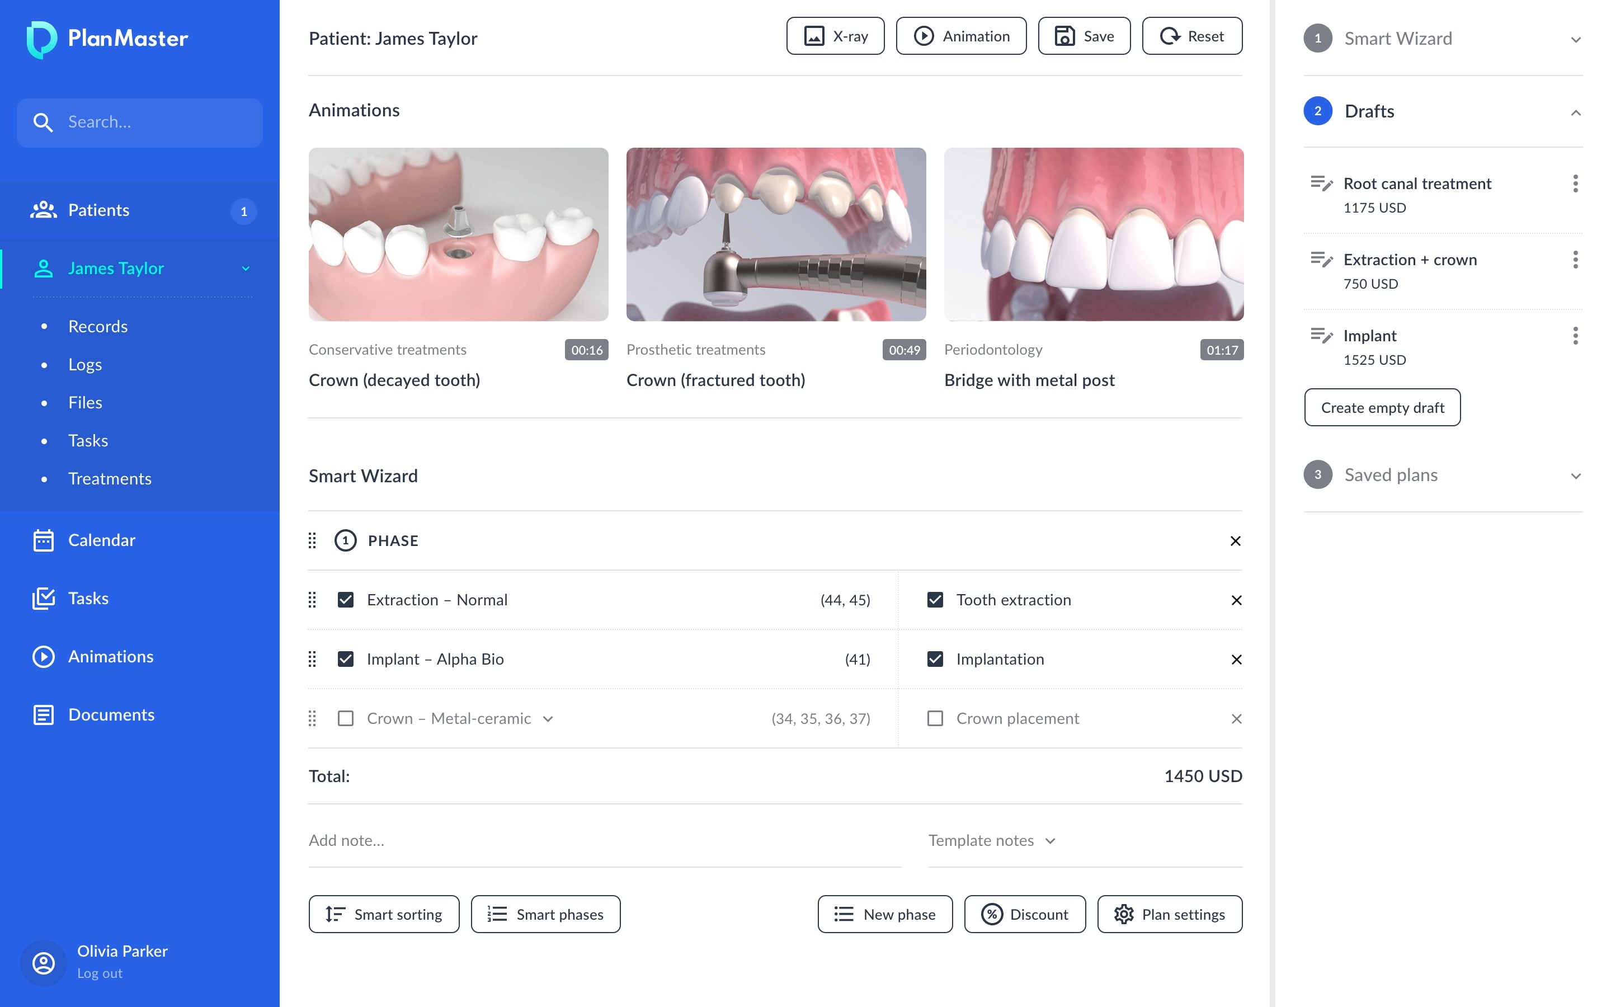This screenshot has height=1007, width=1611.
Task: Click the PlanMaster logo icon
Action: pyautogui.click(x=41, y=39)
